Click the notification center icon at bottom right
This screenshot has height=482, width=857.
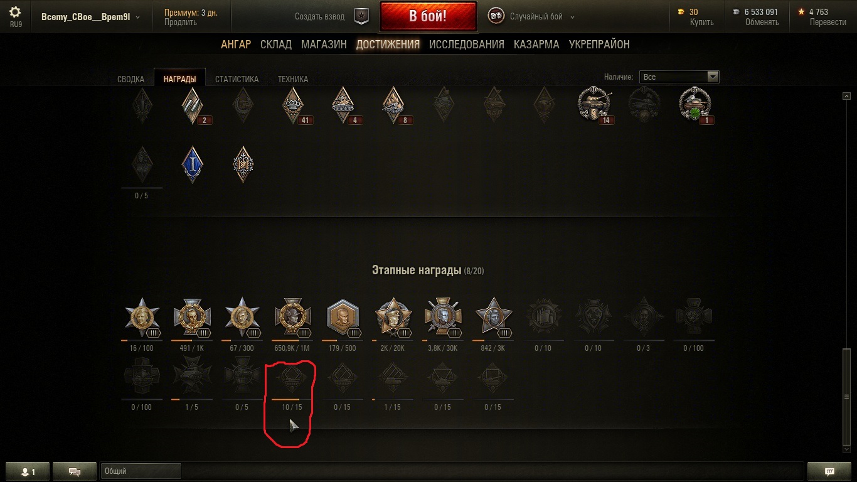[829, 471]
